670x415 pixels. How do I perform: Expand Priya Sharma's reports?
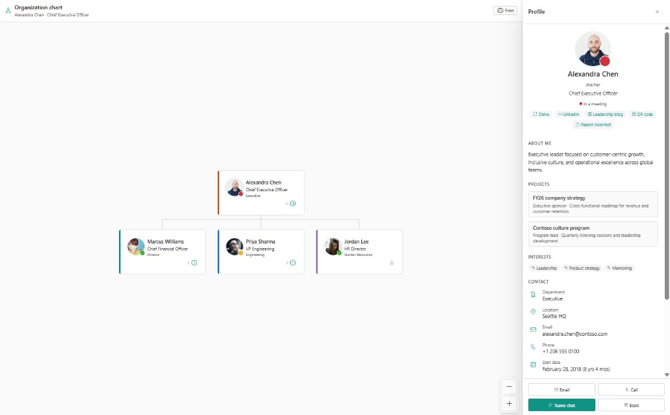click(291, 262)
